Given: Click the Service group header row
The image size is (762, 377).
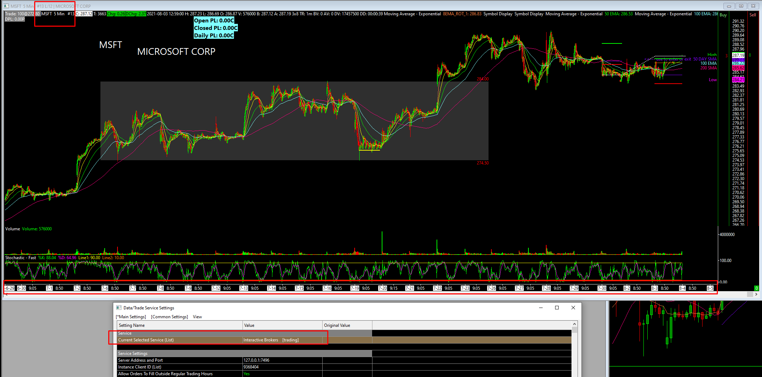Looking at the screenshot, I should tap(245, 333).
